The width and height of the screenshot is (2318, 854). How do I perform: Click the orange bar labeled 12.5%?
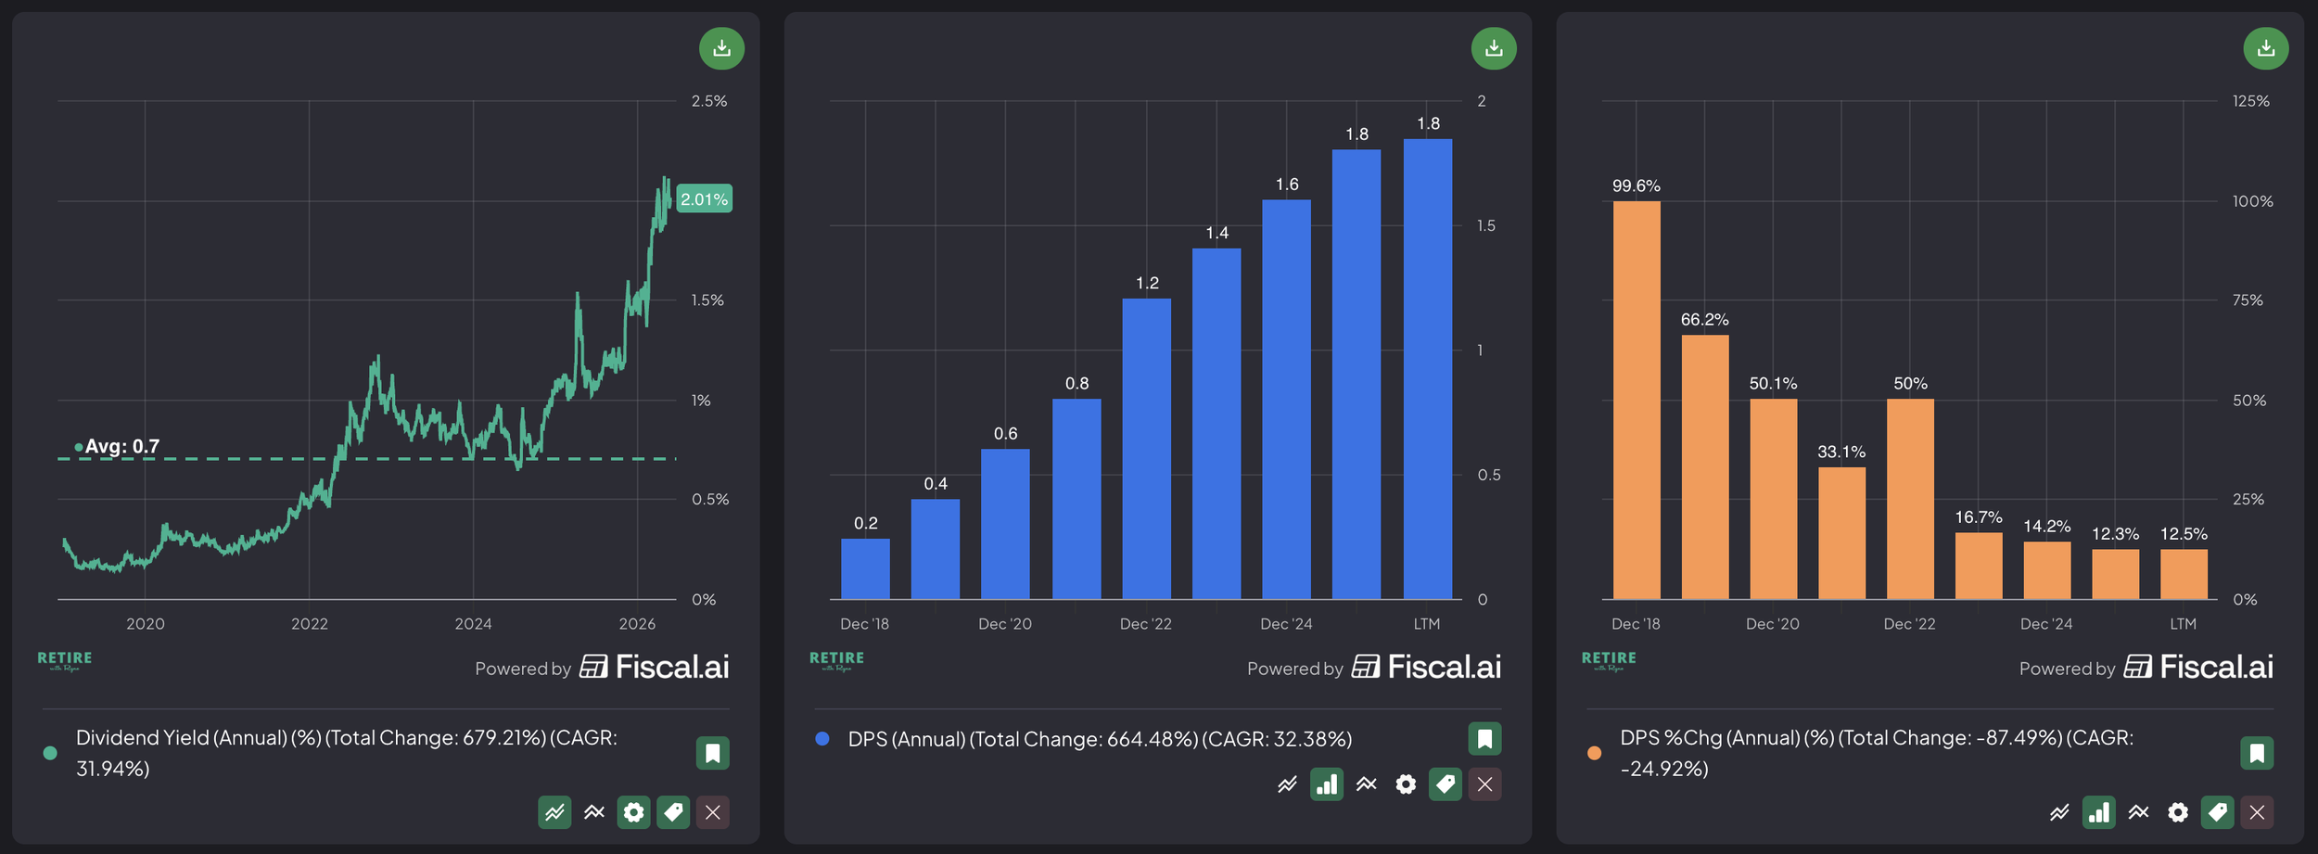click(2184, 574)
